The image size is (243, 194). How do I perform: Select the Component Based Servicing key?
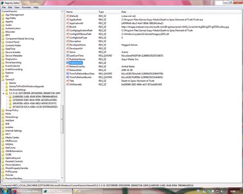pyautogui.click(x=19, y=39)
